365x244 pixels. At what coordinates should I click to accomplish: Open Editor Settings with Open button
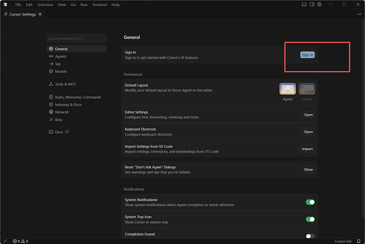tap(308, 115)
